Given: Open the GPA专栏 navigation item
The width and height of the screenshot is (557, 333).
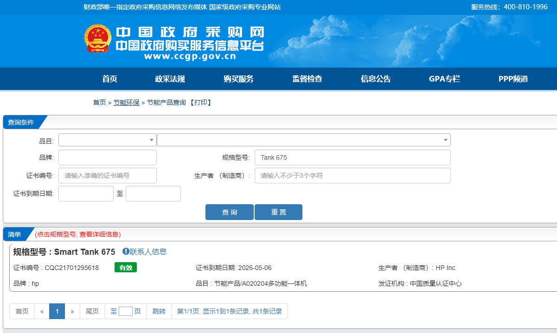Looking at the screenshot, I should pyautogui.click(x=444, y=79).
